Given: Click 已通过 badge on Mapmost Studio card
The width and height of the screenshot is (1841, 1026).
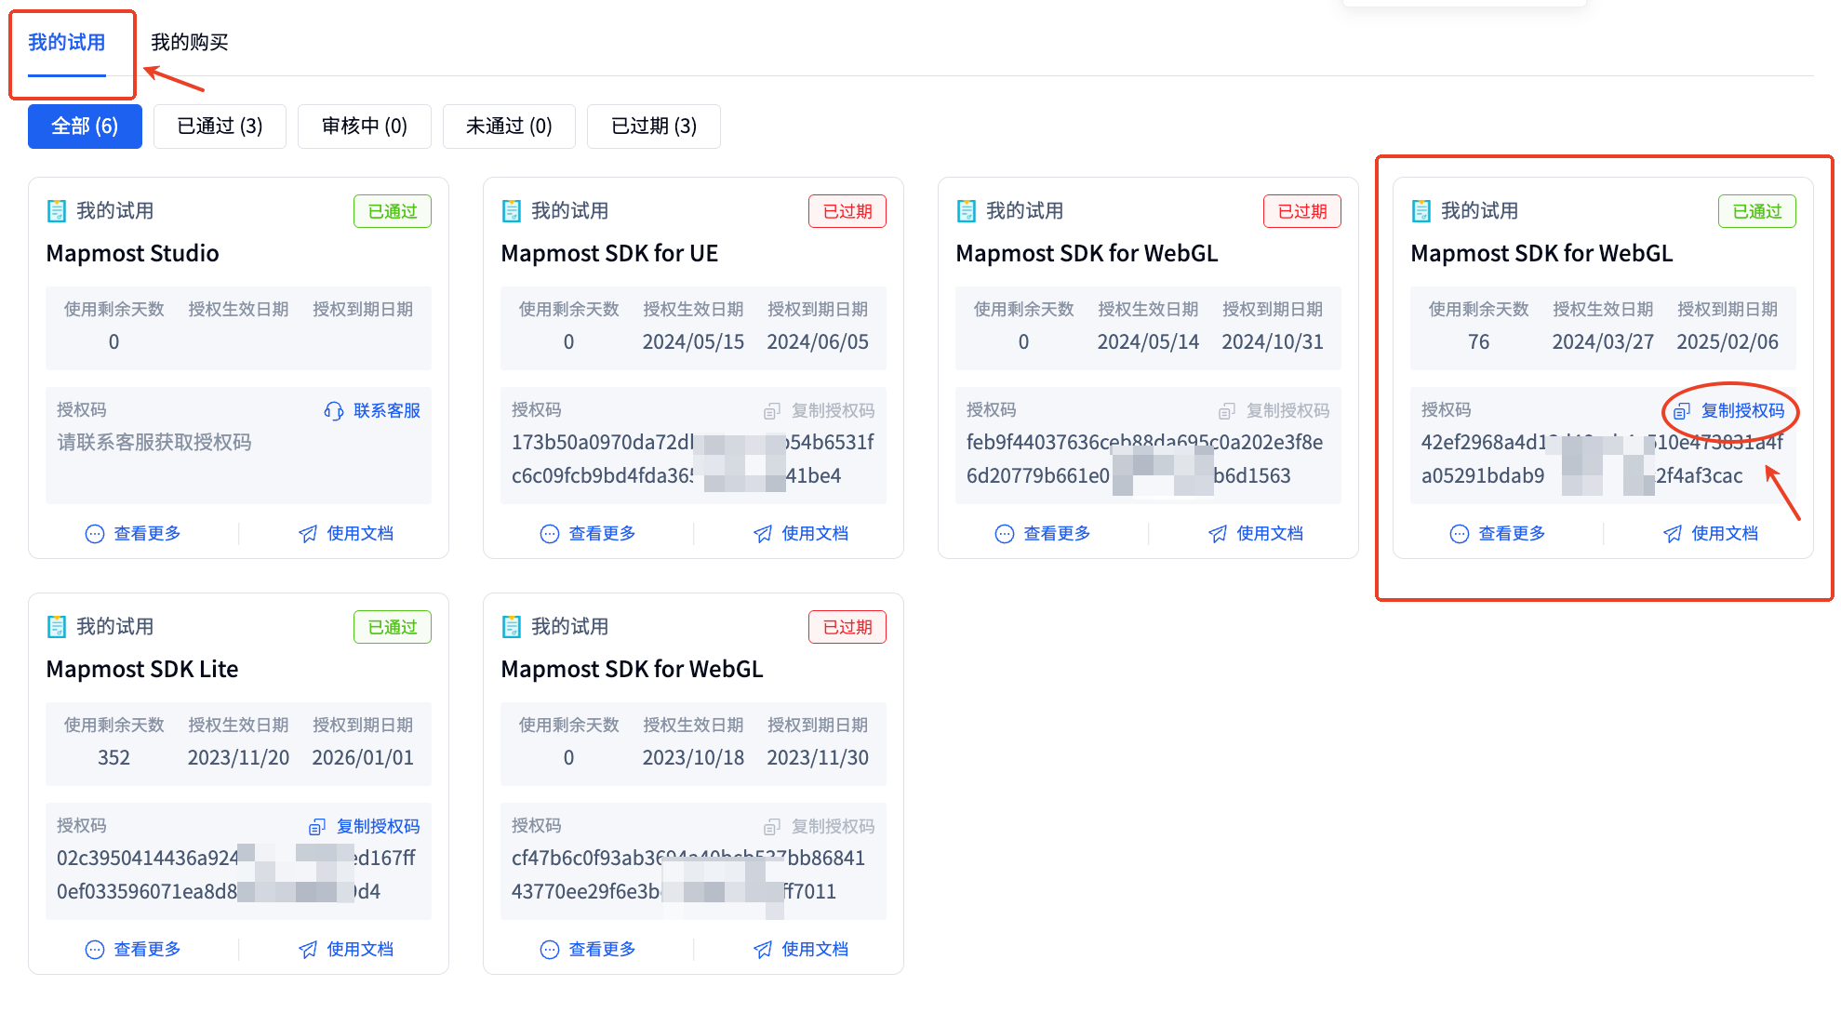Looking at the screenshot, I should (x=393, y=211).
